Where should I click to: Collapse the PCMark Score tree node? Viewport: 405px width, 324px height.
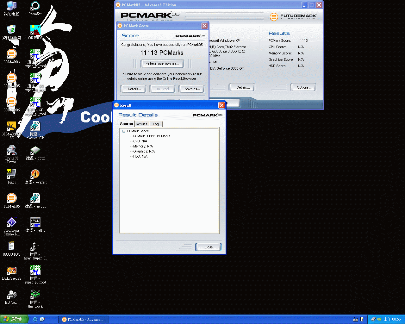tap(124, 131)
